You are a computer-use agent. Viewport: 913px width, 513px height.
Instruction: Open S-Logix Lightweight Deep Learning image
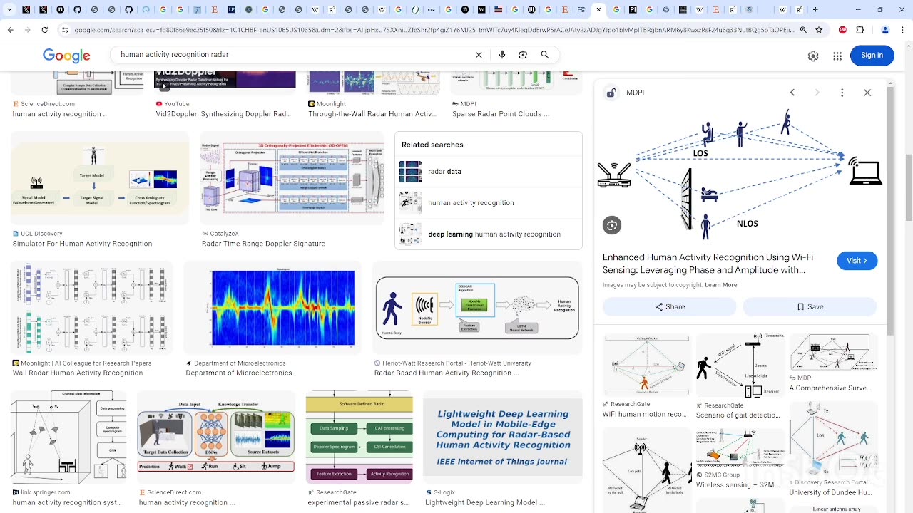(503, 437)
